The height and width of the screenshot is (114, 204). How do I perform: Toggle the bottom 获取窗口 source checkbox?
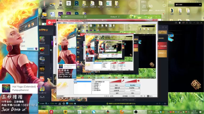click(x=93, y=88)
